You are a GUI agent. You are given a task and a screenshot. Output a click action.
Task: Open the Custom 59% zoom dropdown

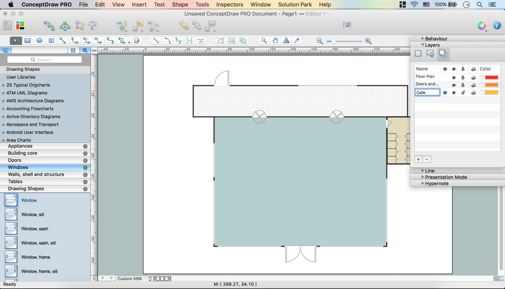click(133, 279)
